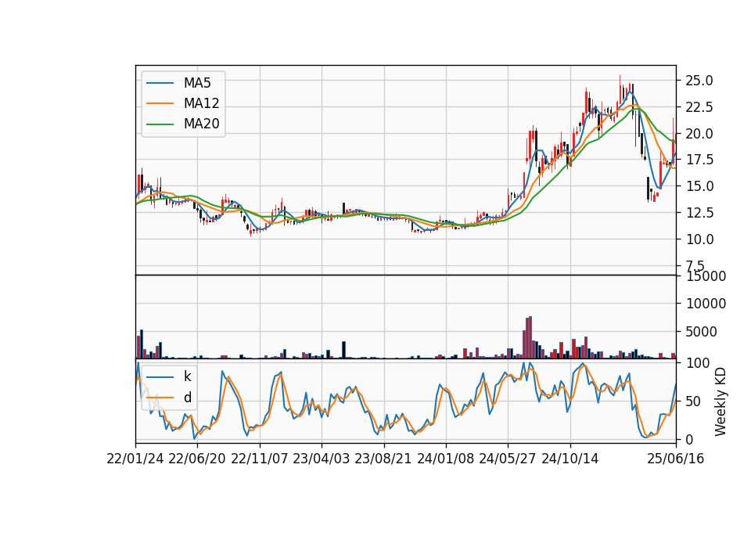Click the 15.0 price axis label
This screenshot has height=540, width=751.
coord(699,186)
